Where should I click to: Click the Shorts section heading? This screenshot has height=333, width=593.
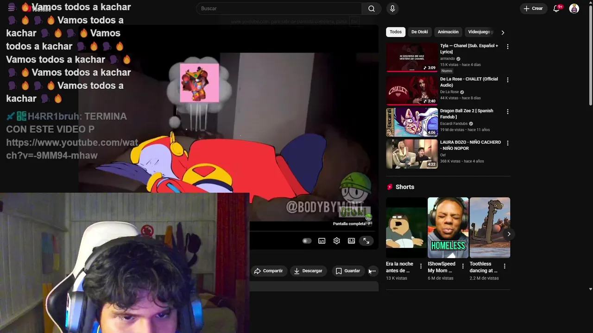(x=405, y=187)
